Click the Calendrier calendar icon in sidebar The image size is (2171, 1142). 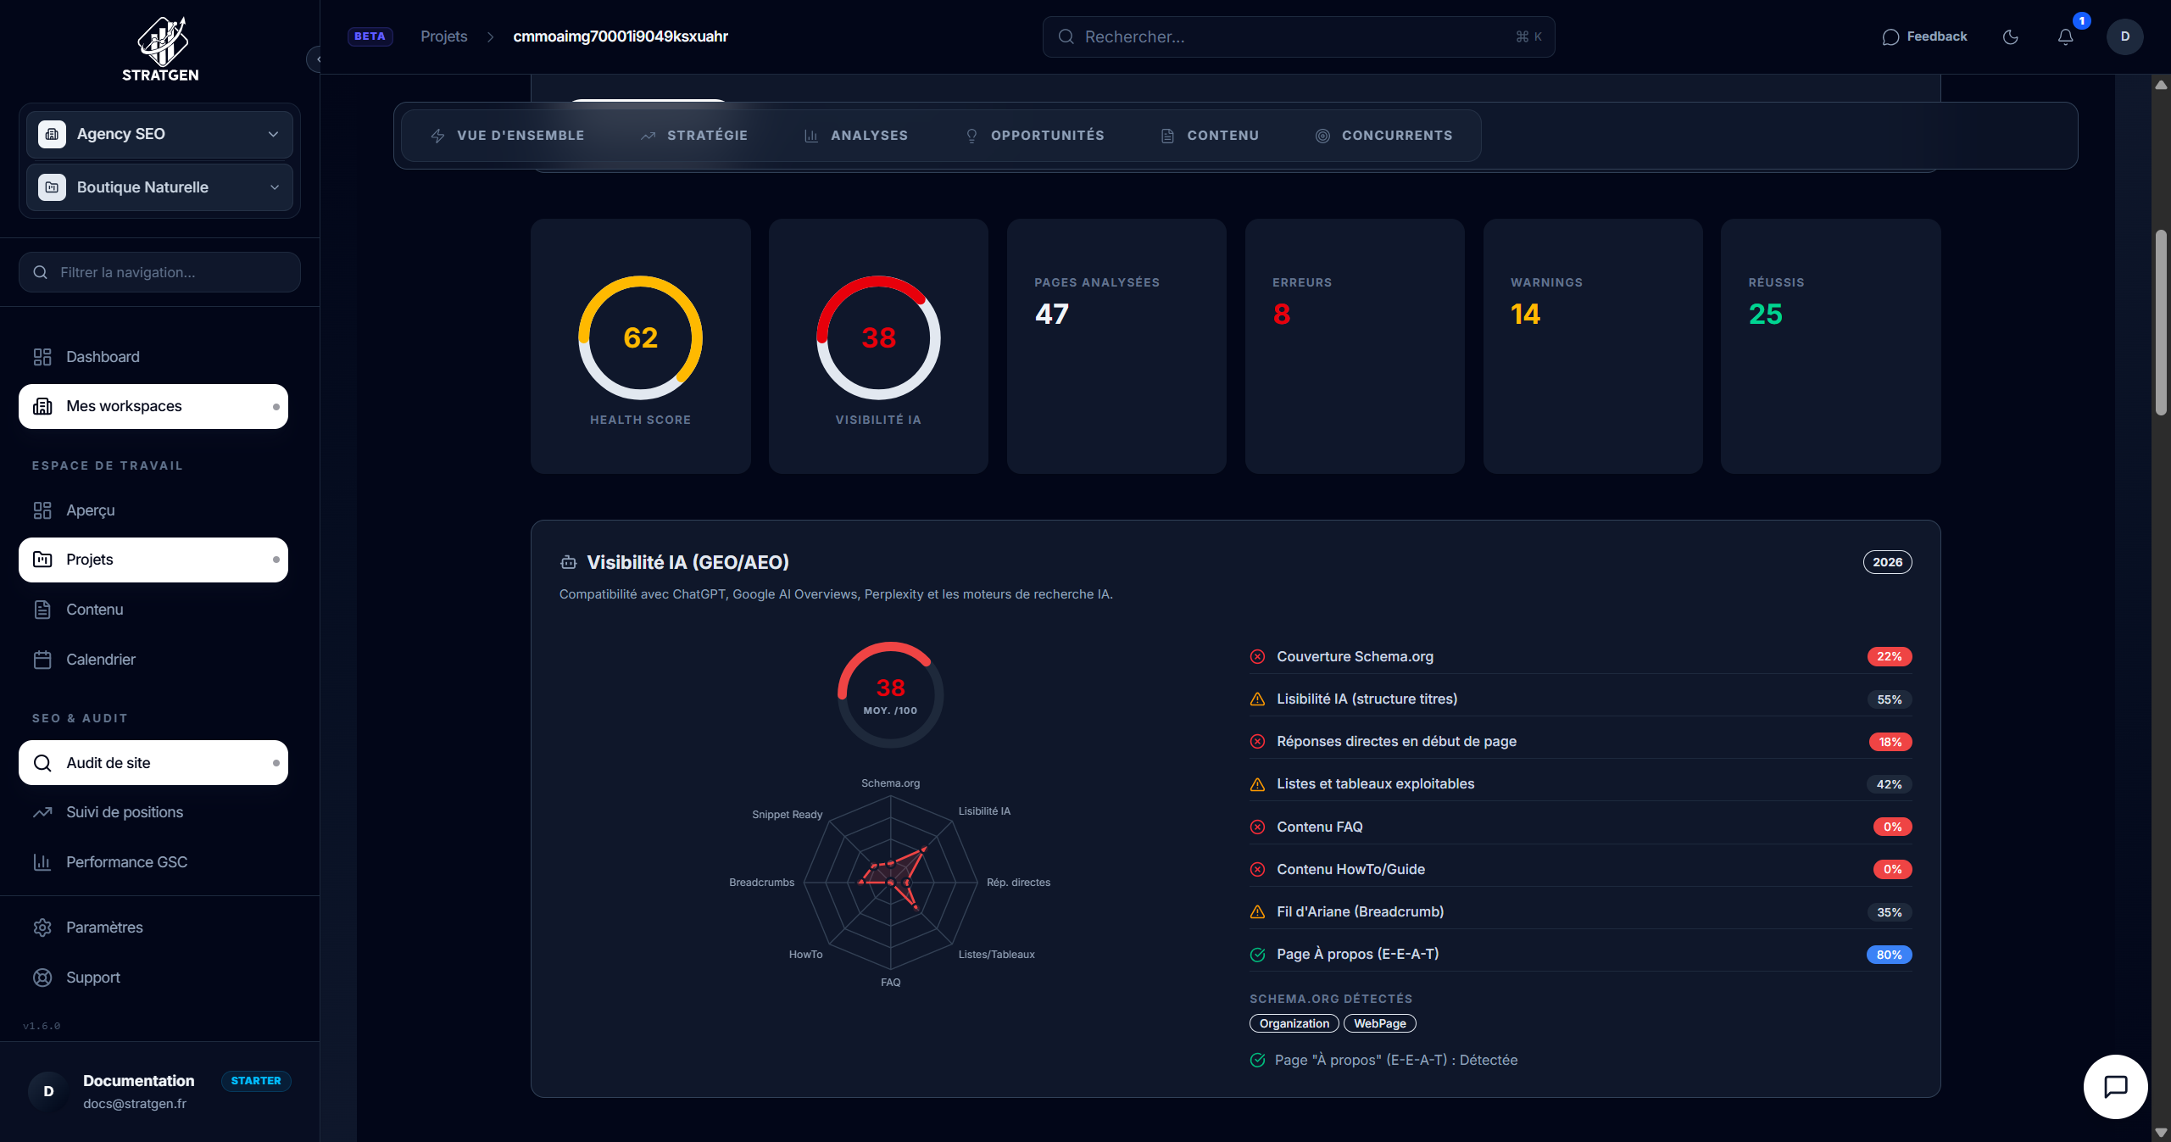pyautogui.click(x=42, y=660)
